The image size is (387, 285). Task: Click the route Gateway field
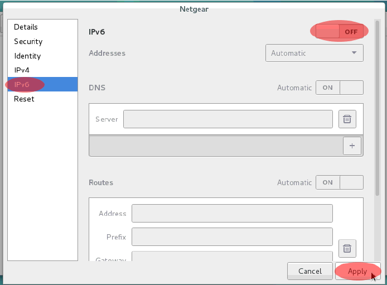(x=232, y=256)
